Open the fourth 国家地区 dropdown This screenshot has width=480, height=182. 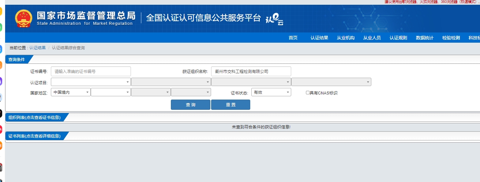(x=191, y=92)
